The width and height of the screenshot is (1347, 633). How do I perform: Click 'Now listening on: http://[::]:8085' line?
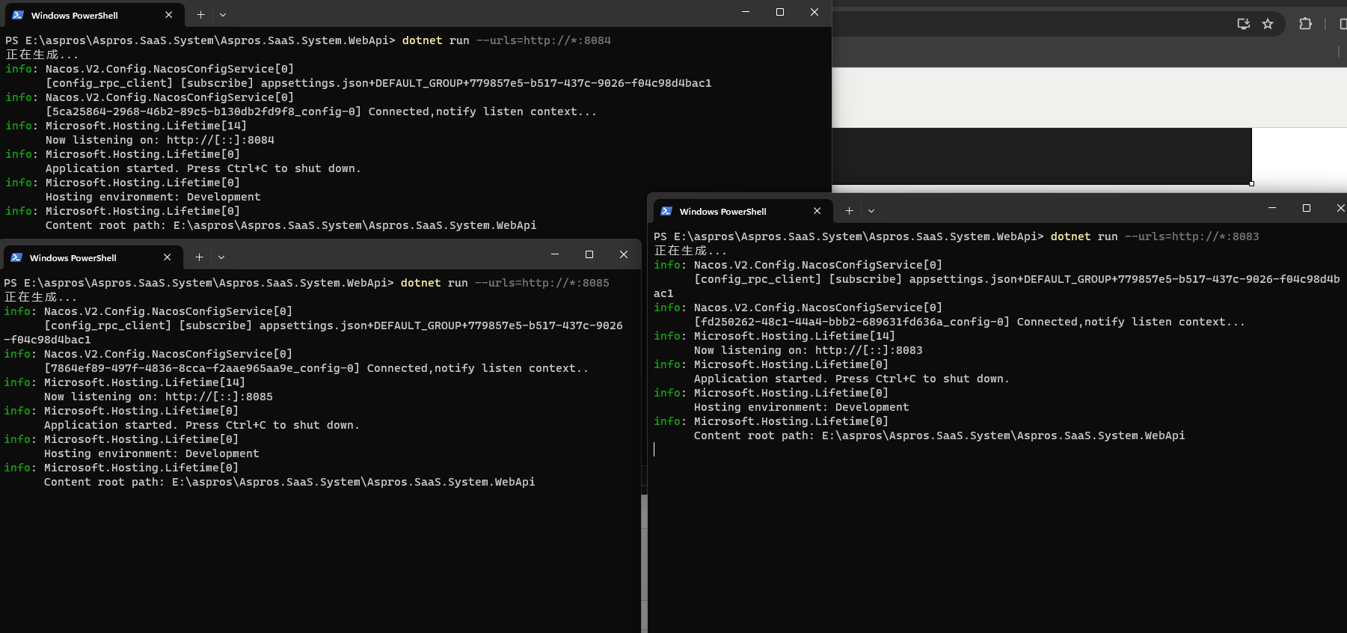(159, 397)
